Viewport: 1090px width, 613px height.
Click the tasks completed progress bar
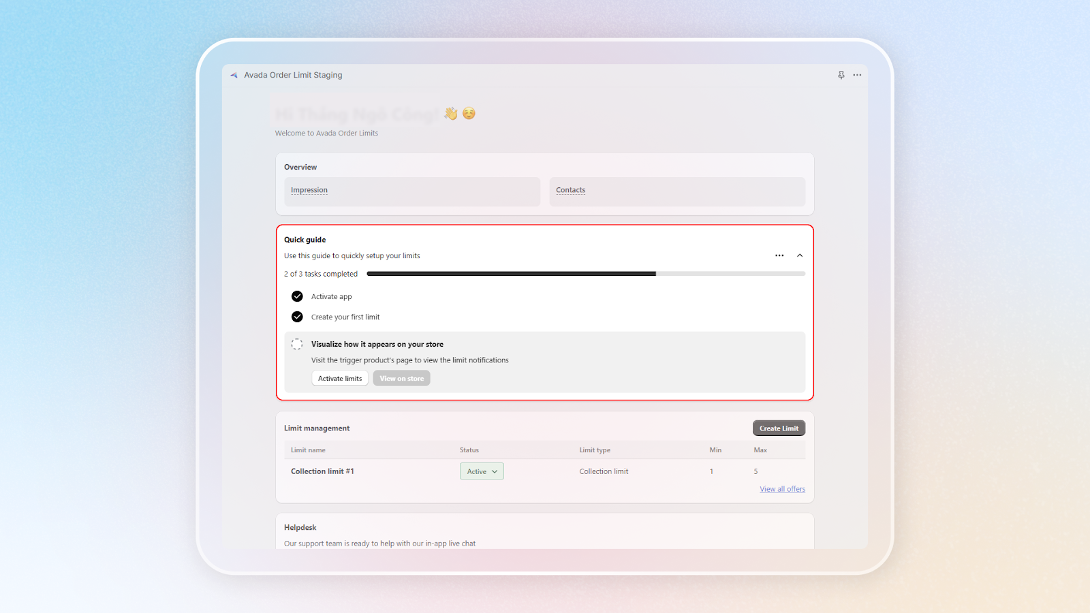point(586,274)
